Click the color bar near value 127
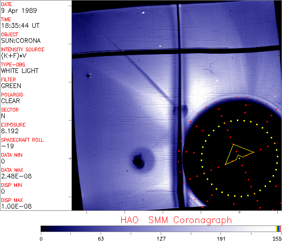This screenshot has width=282, height=241. tap(161, 228)
